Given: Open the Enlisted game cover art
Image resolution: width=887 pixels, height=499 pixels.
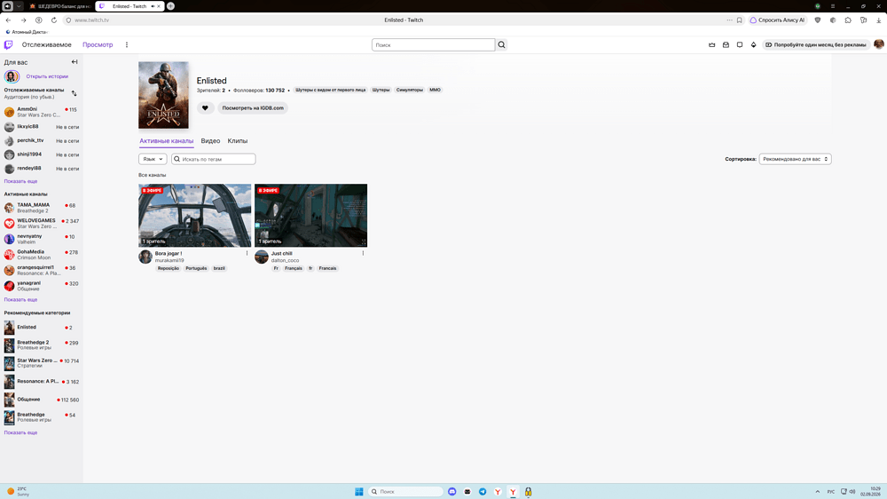Looking at the screenshot, I should point(163,95).
